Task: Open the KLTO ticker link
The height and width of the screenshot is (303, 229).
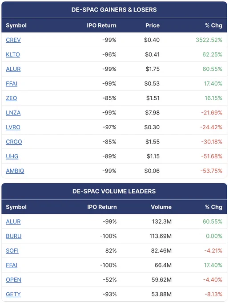Action: [13, 54]
